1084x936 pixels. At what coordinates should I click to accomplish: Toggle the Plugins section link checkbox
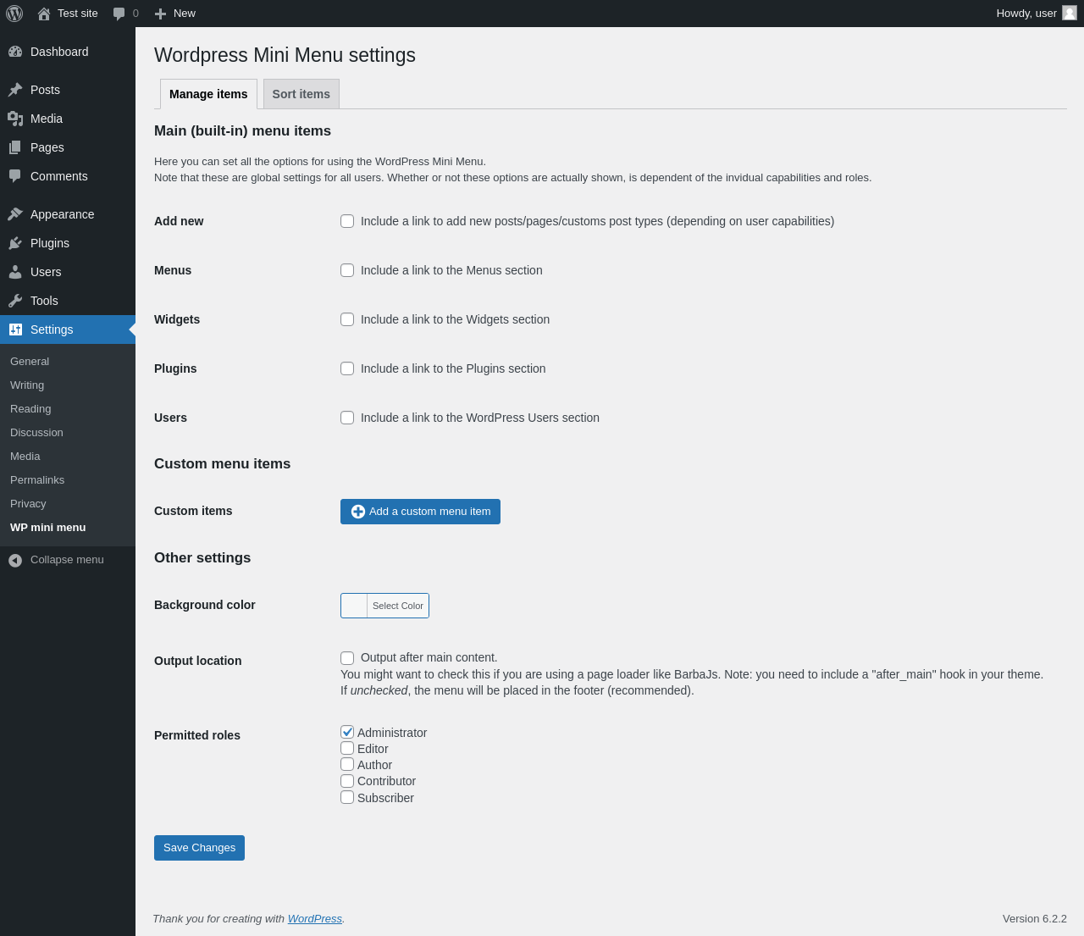point(347,368)
